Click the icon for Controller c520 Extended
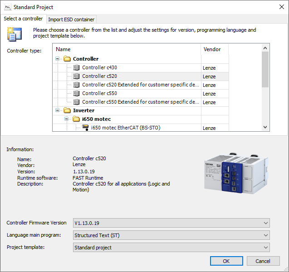 point(76,85)
